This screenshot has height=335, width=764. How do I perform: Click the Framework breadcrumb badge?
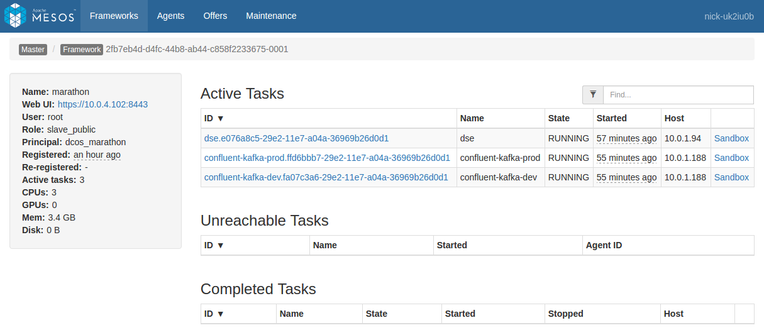(x=82, y=49)
